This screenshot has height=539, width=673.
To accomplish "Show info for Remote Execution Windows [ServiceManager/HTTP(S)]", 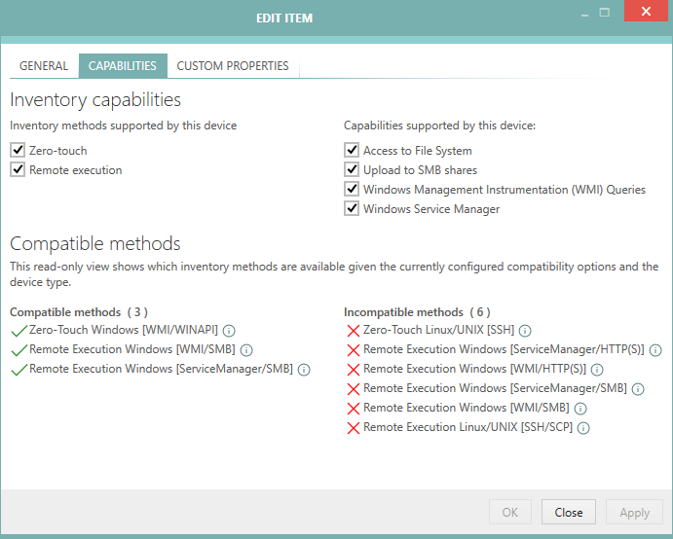I will pos(655,350).
